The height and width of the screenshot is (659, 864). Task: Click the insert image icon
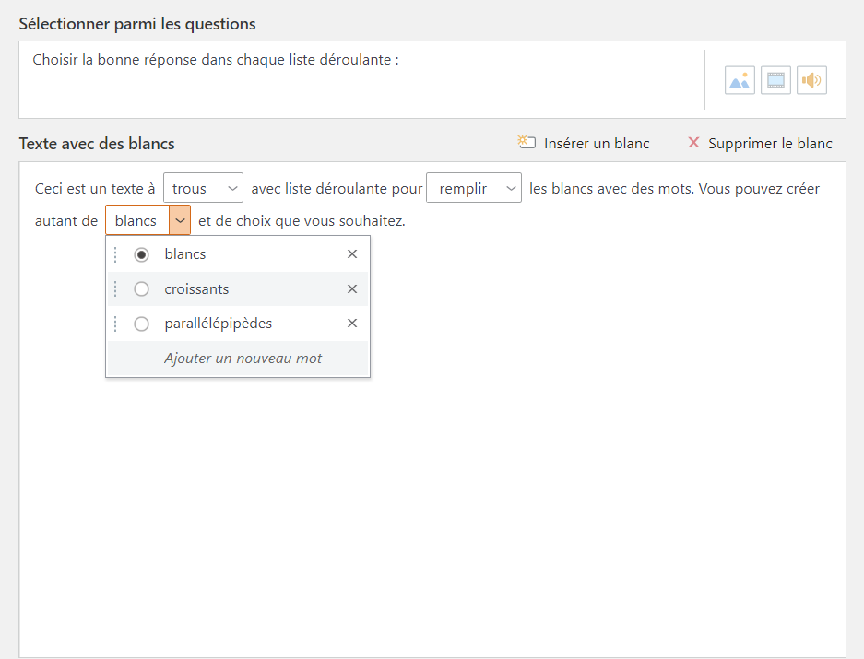tap(740, 80)
